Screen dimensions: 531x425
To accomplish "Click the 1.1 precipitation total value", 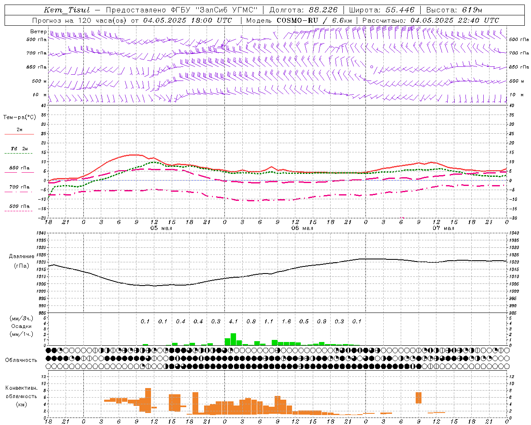I will (268, 321).
